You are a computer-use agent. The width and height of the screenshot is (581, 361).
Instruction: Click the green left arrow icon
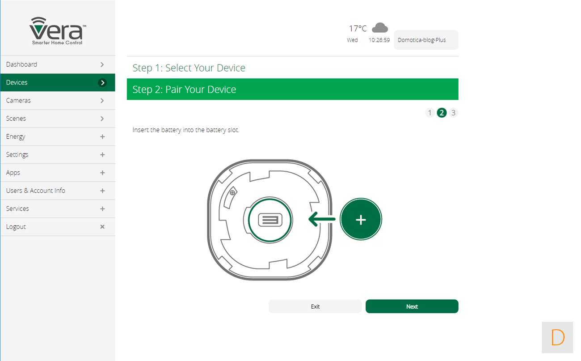[x=322, y=219]
